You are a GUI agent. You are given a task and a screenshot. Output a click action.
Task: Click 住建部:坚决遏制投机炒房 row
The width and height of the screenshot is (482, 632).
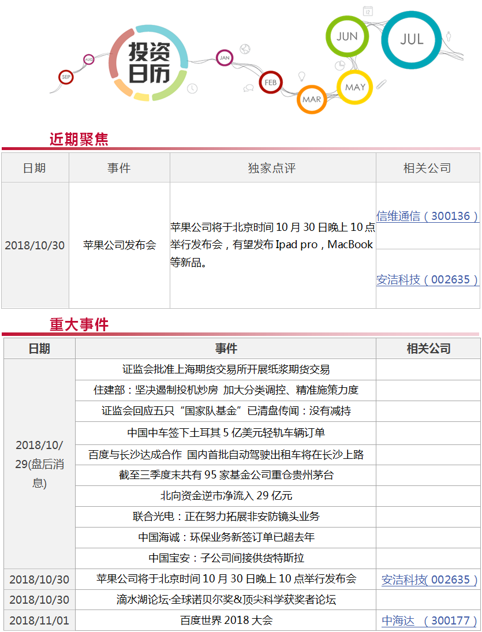(226, 390)
